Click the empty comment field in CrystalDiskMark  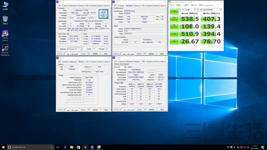pyautogui.click(x=196, y=48)
